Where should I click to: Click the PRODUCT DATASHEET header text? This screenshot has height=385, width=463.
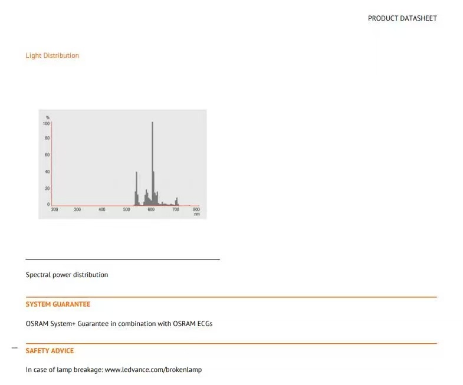[x=402, y=18]
